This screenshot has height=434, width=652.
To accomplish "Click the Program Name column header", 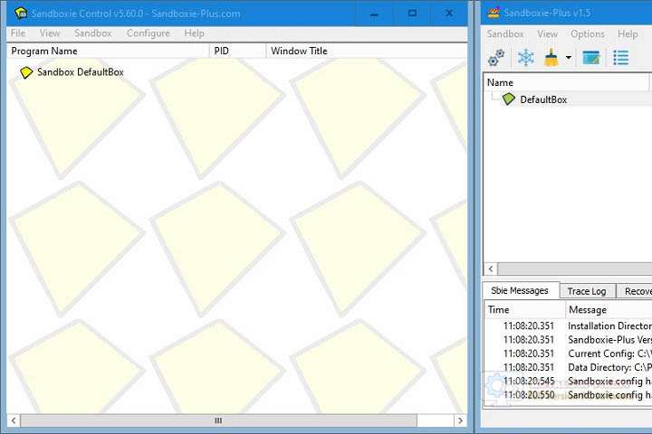I will pyautogui.click(x=108, y=51).
